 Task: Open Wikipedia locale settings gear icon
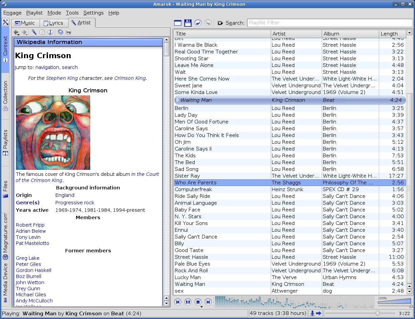pos(60,32)
